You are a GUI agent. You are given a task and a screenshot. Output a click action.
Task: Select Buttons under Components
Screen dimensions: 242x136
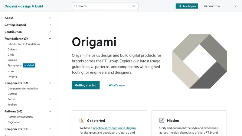(12, 94)
